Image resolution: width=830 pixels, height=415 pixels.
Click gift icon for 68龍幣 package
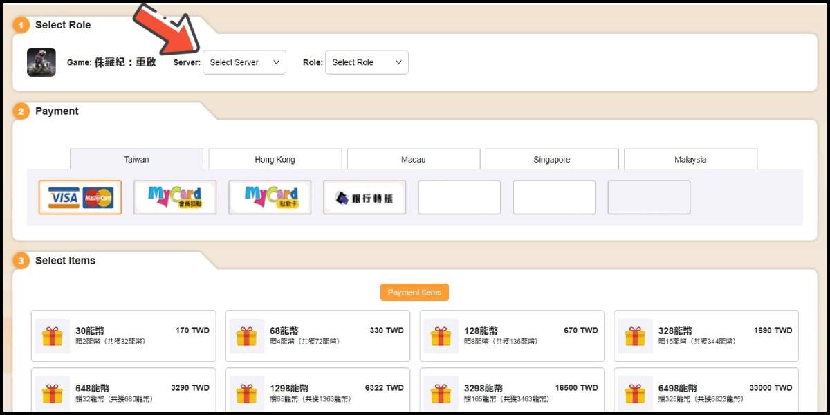click(247, 336)
